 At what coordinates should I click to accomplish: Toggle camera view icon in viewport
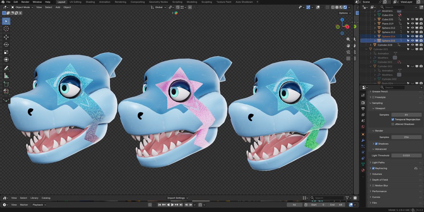point(348,52)
